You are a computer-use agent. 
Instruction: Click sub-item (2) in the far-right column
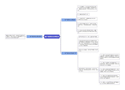point(110,64)
